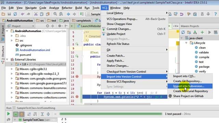Navigate Forward with the right arrow
This screenshot has width=219, height=123.
point(74,14)
